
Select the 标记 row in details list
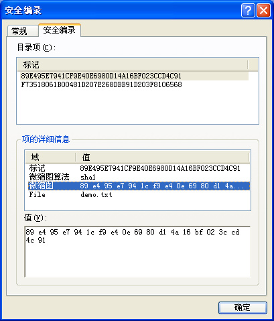click(x=139, y=168)
